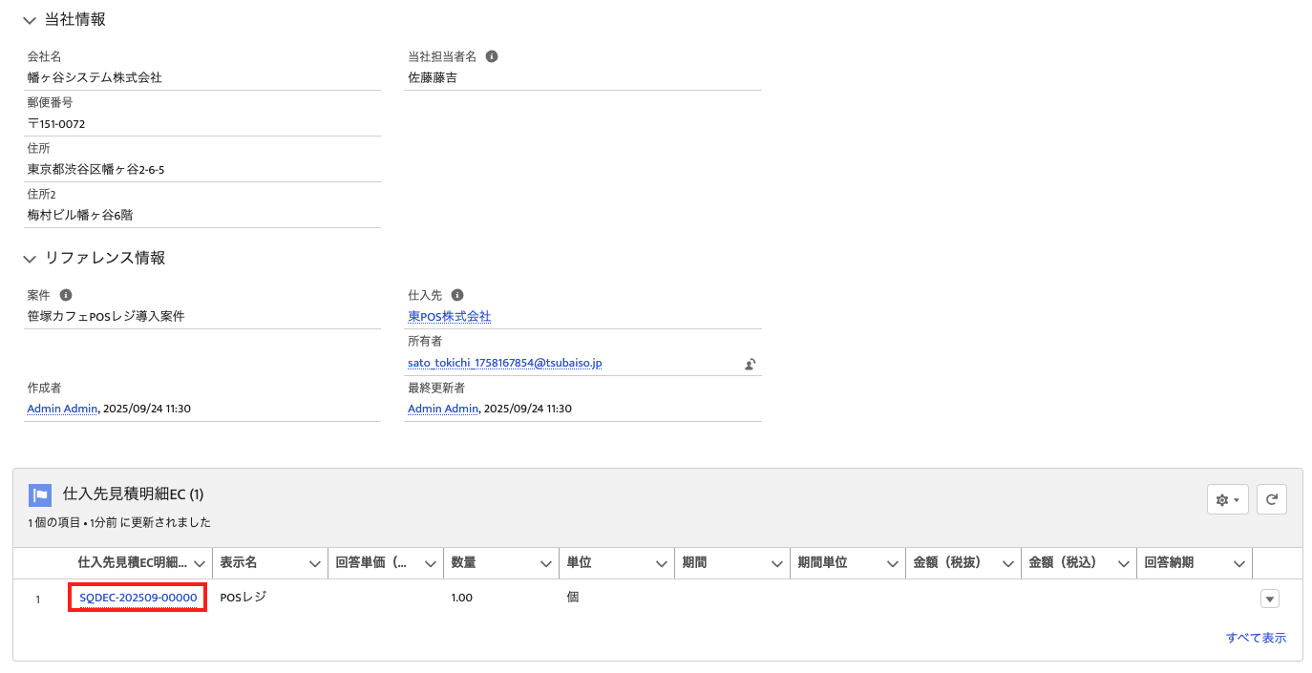
Task: Click the change owner icon beside 所有者
Action: pos(751,364)
